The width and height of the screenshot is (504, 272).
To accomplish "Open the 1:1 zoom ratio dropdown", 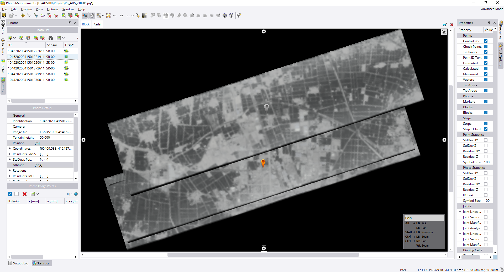I will point(133,15).
